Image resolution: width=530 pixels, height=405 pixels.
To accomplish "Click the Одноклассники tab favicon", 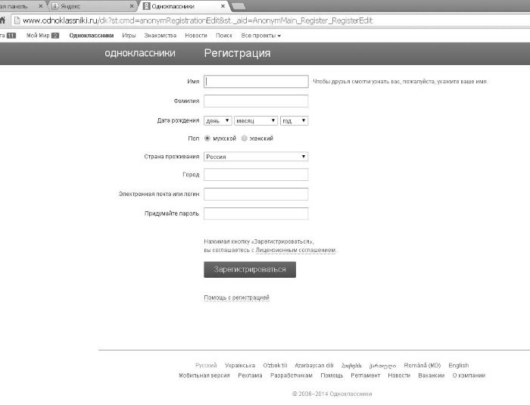I will point(146,6).
